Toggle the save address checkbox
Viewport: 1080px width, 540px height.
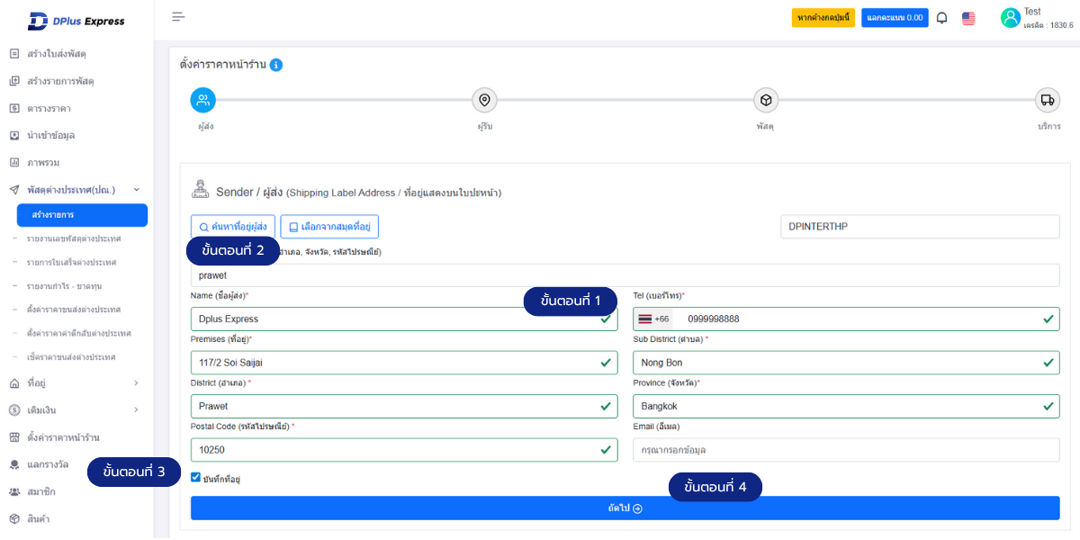coord(196,478)
